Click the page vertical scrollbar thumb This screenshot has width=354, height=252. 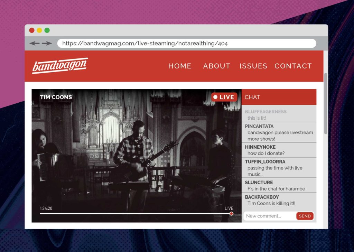[x=326, y=103]
